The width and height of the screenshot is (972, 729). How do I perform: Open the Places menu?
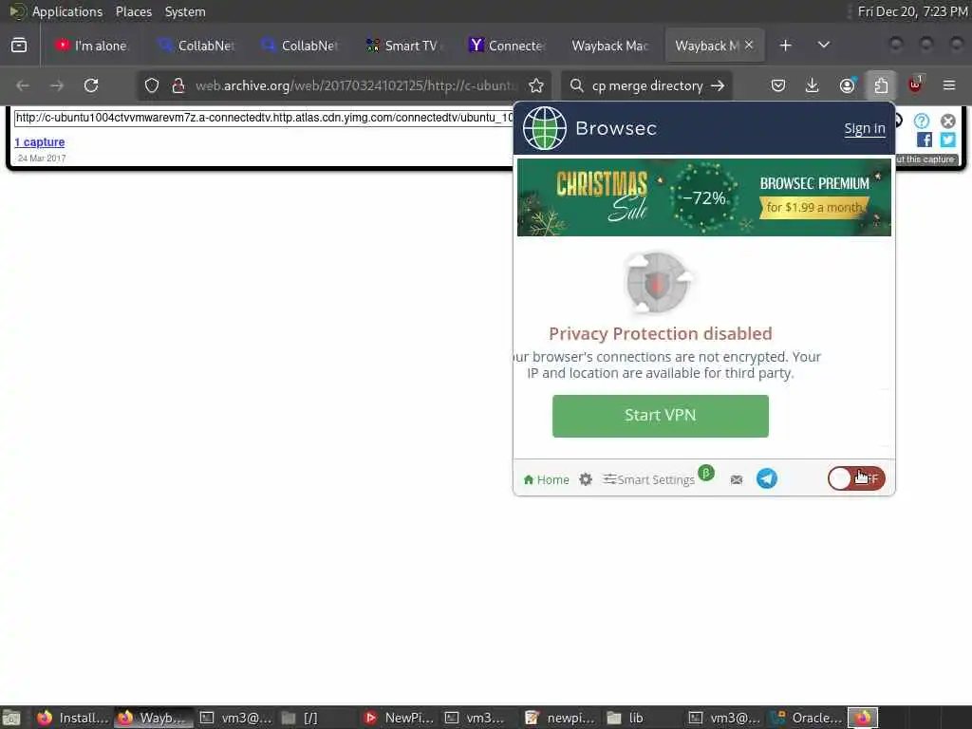(x=133, y=11)
